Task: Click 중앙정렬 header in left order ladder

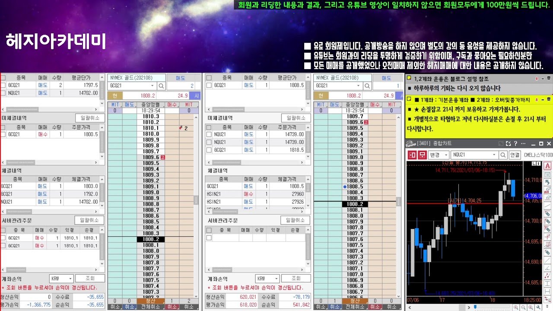Action: pos(150,105)
